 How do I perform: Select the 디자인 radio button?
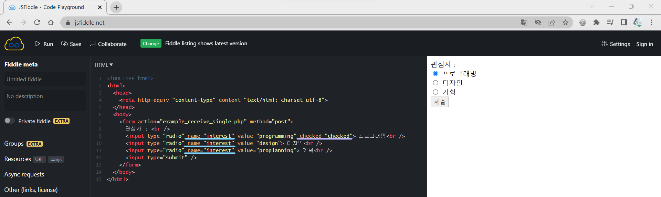tap(436, 83)
